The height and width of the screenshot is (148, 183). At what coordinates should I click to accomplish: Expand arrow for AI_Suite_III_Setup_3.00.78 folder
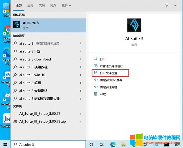pos(80,114)
